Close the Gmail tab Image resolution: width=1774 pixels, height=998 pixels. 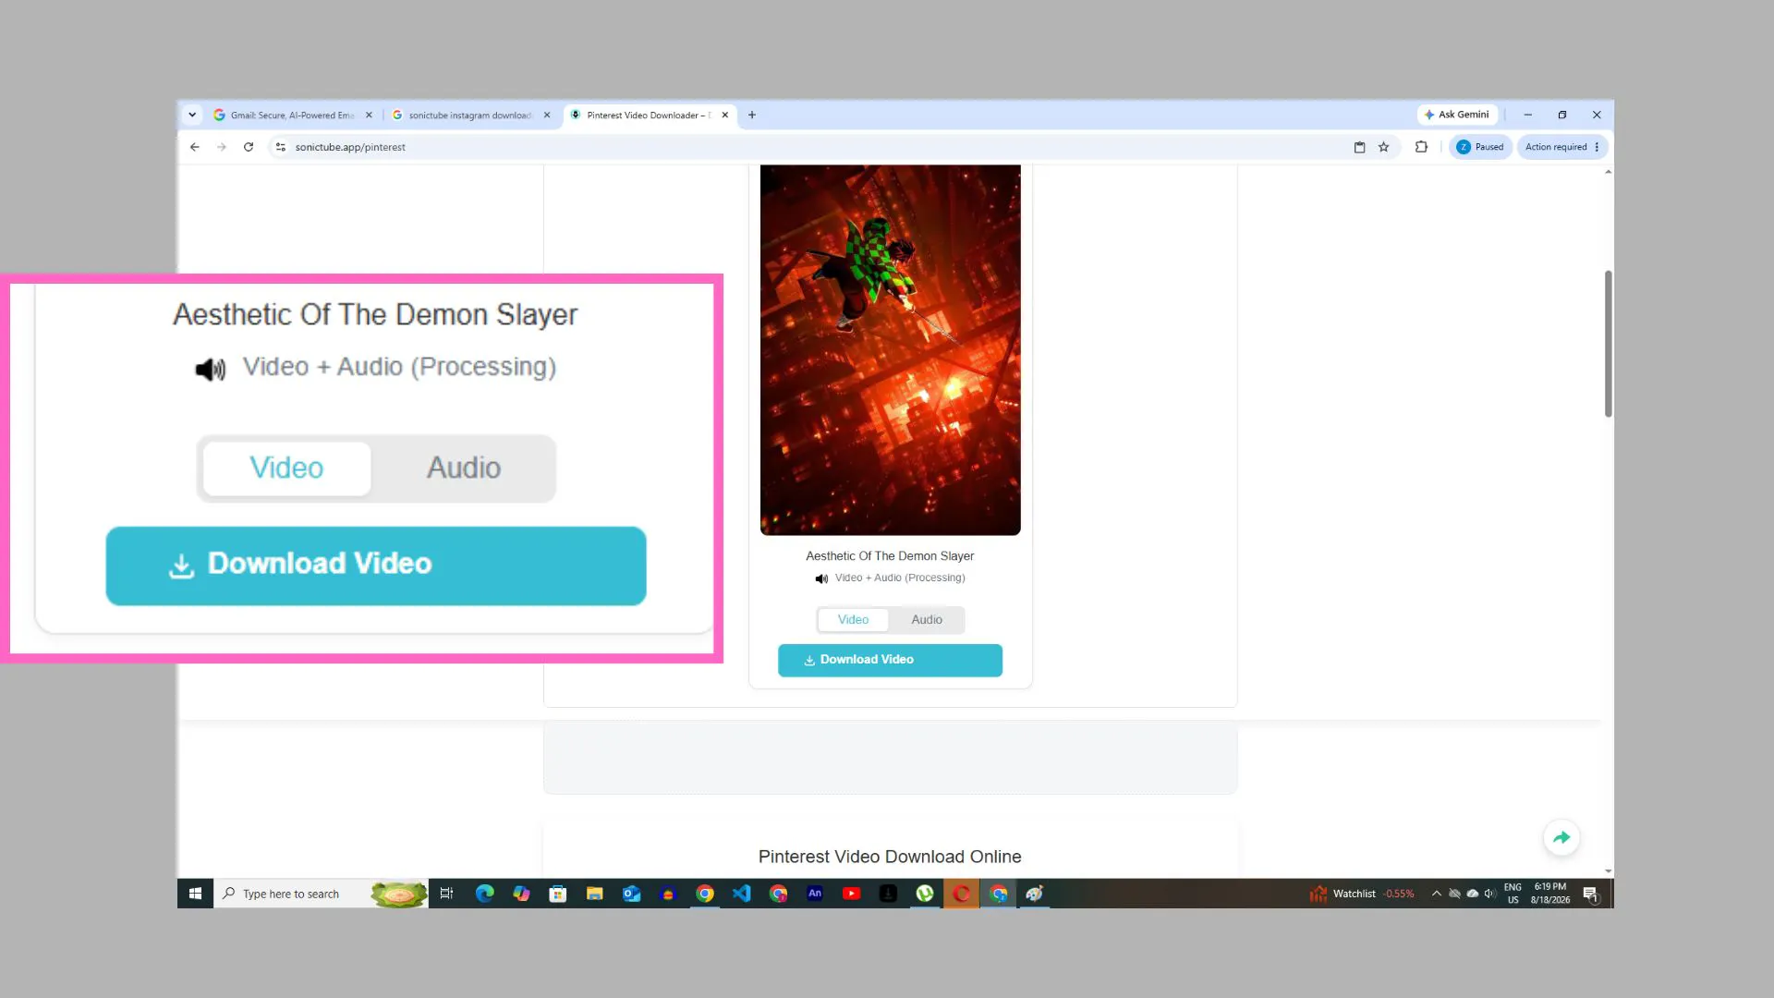click(369, 116)
